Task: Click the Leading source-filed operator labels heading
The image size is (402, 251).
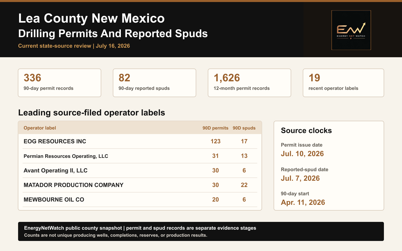Action: [x=92, y=113]
